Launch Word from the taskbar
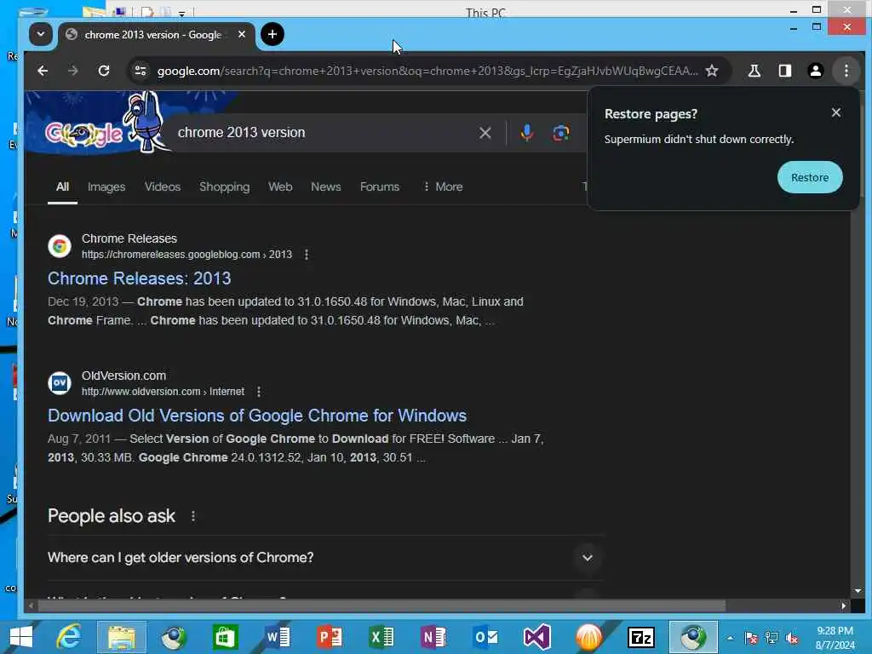This screenshot has height=654, width=872. pos(278,637)
